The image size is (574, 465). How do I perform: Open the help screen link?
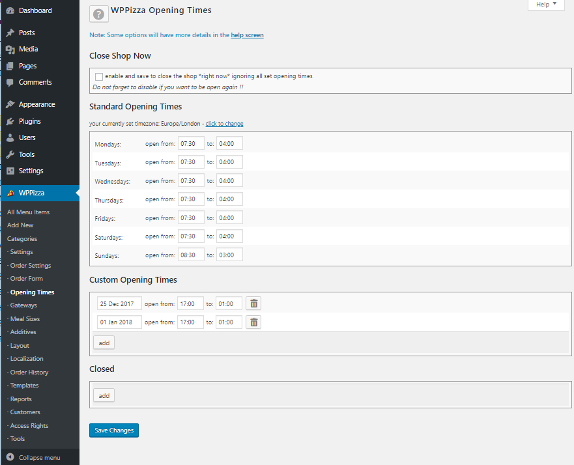point(247,35)
